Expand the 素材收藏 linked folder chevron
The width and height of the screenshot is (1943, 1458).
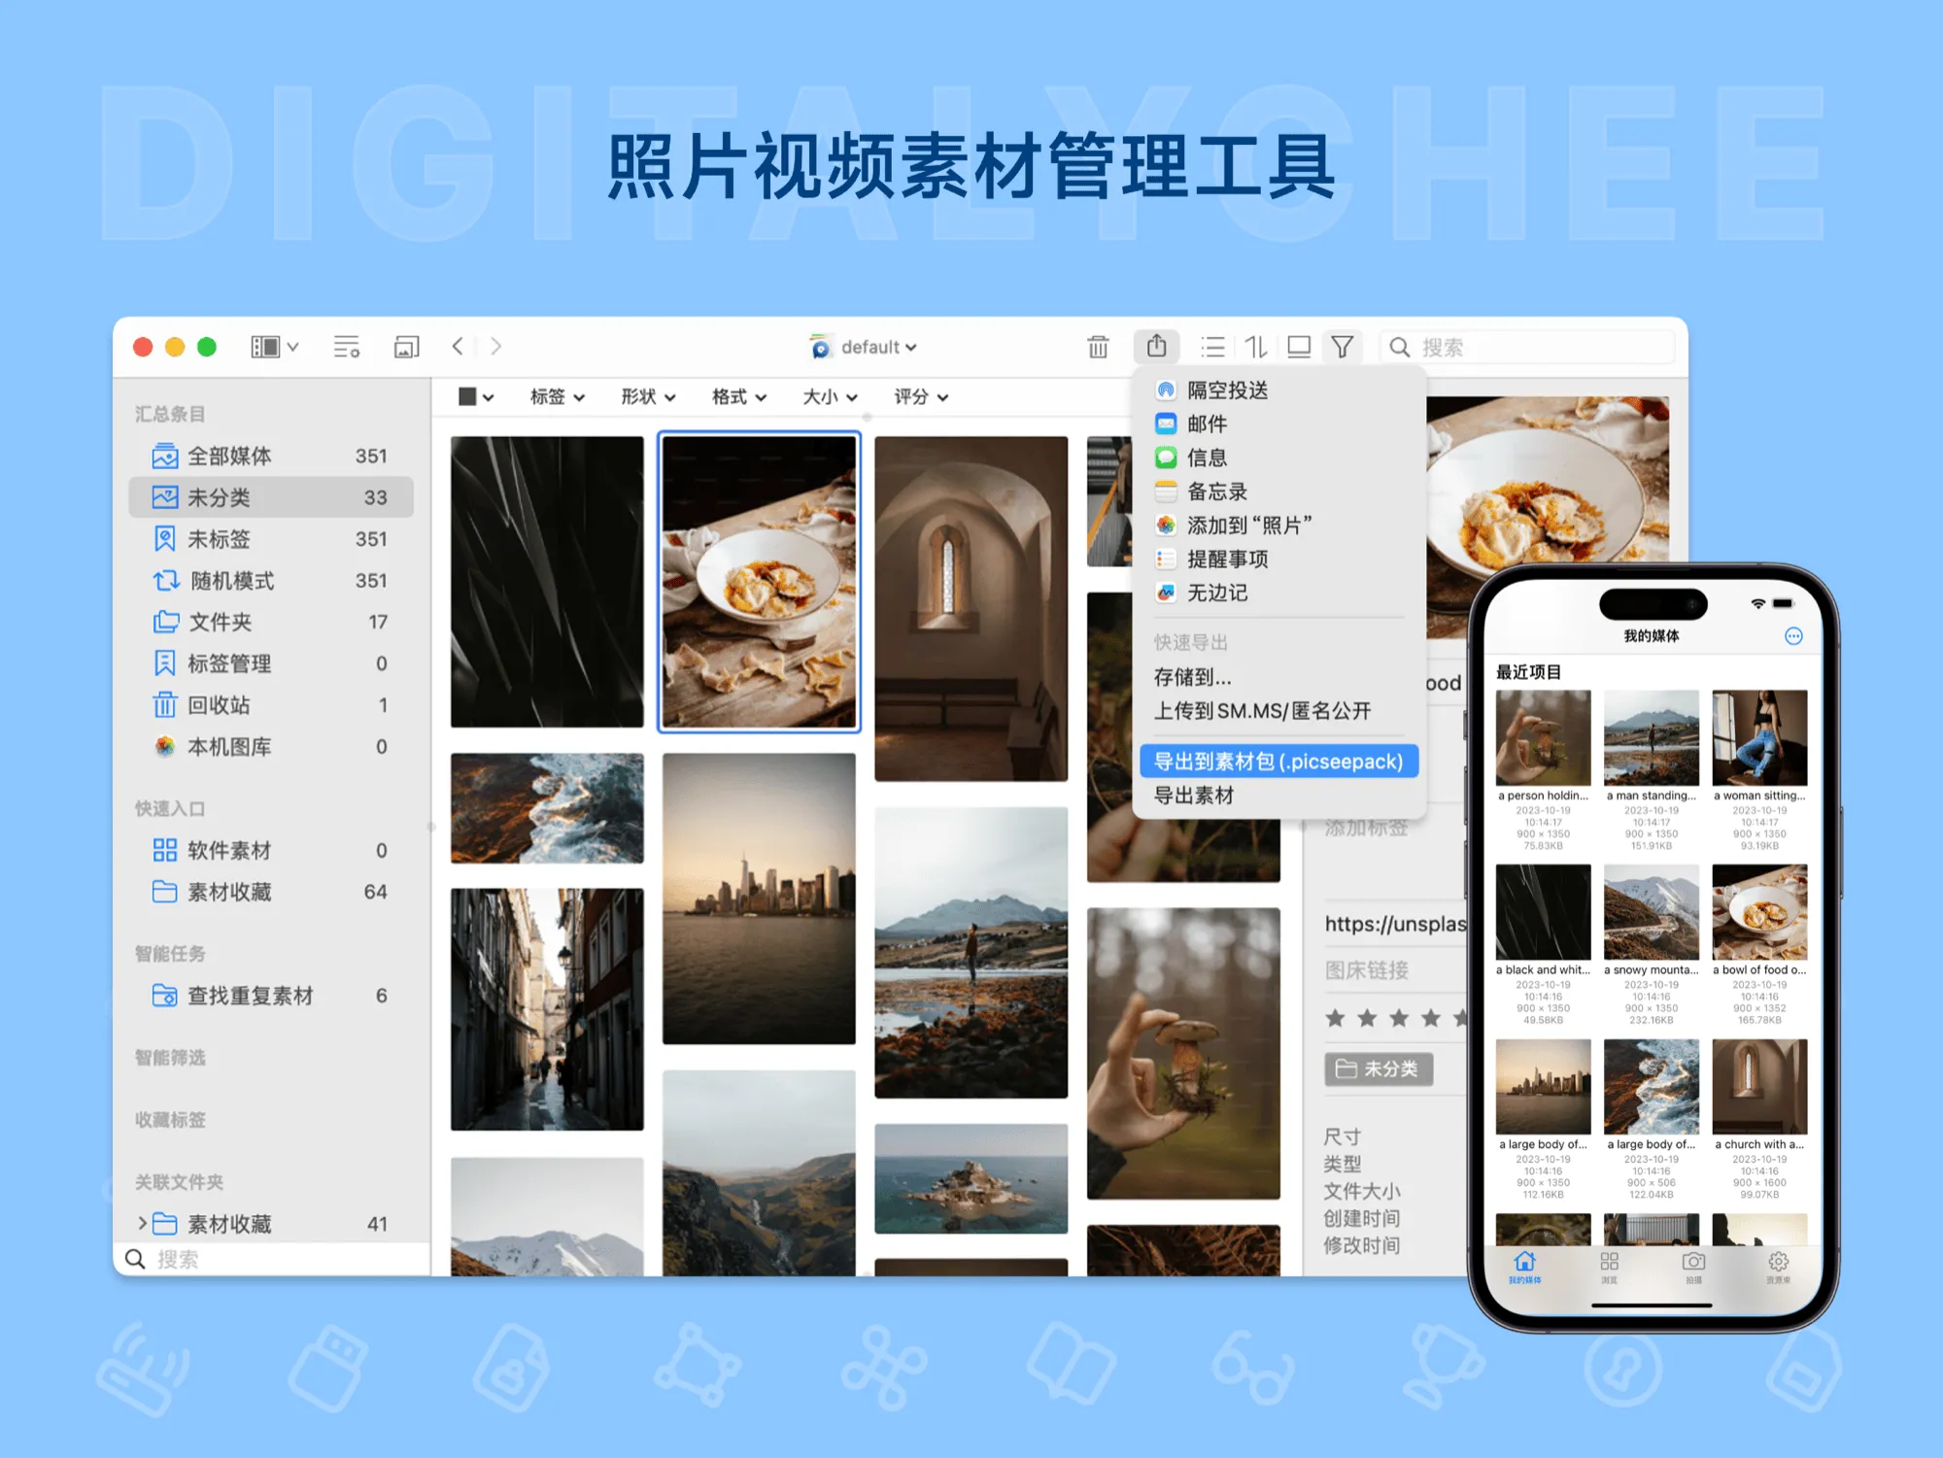142,1223
